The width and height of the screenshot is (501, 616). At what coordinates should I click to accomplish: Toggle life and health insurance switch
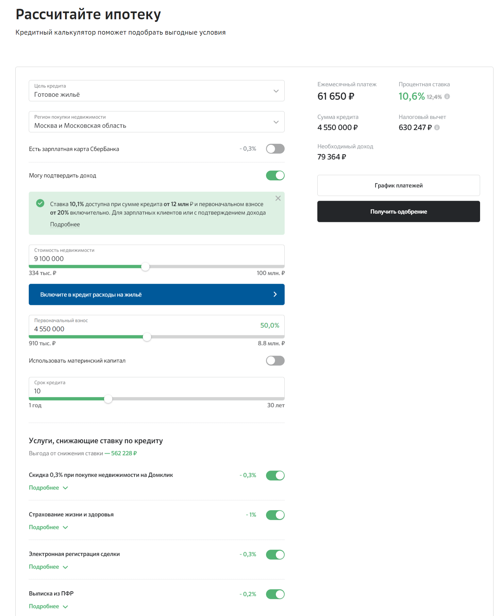click(275, 515)
